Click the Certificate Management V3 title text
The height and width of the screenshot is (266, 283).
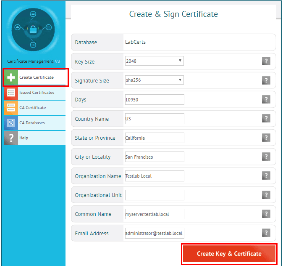click(34, 61)
